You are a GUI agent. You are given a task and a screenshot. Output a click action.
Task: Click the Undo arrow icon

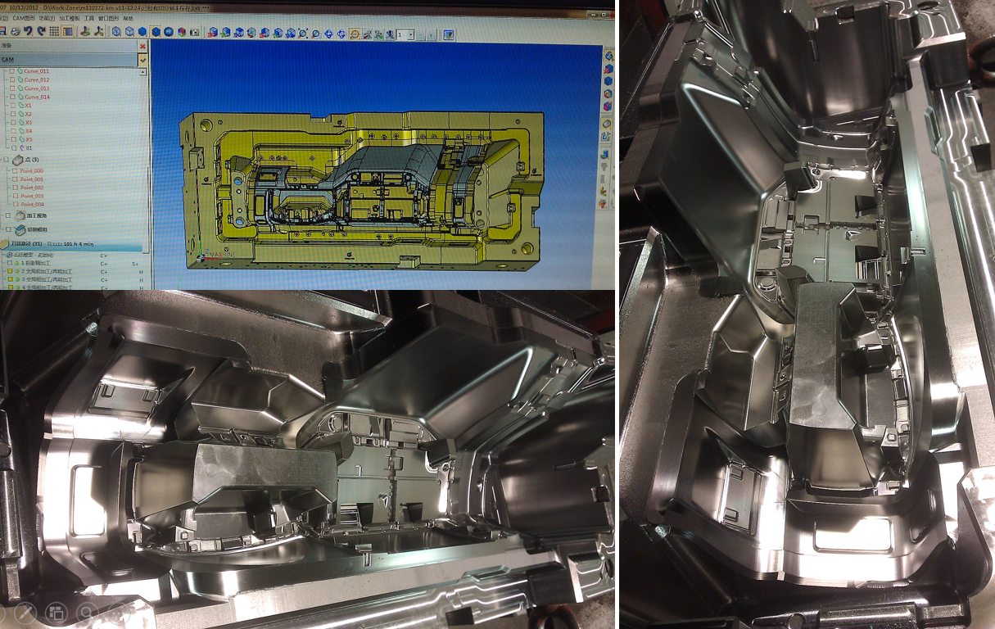click(x=27, y=32)
